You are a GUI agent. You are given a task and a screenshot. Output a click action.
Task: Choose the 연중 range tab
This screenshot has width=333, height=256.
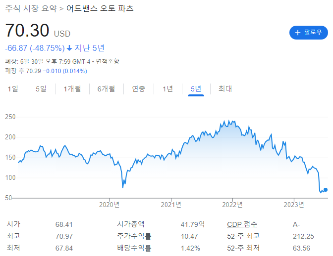(x=139, y=89)
